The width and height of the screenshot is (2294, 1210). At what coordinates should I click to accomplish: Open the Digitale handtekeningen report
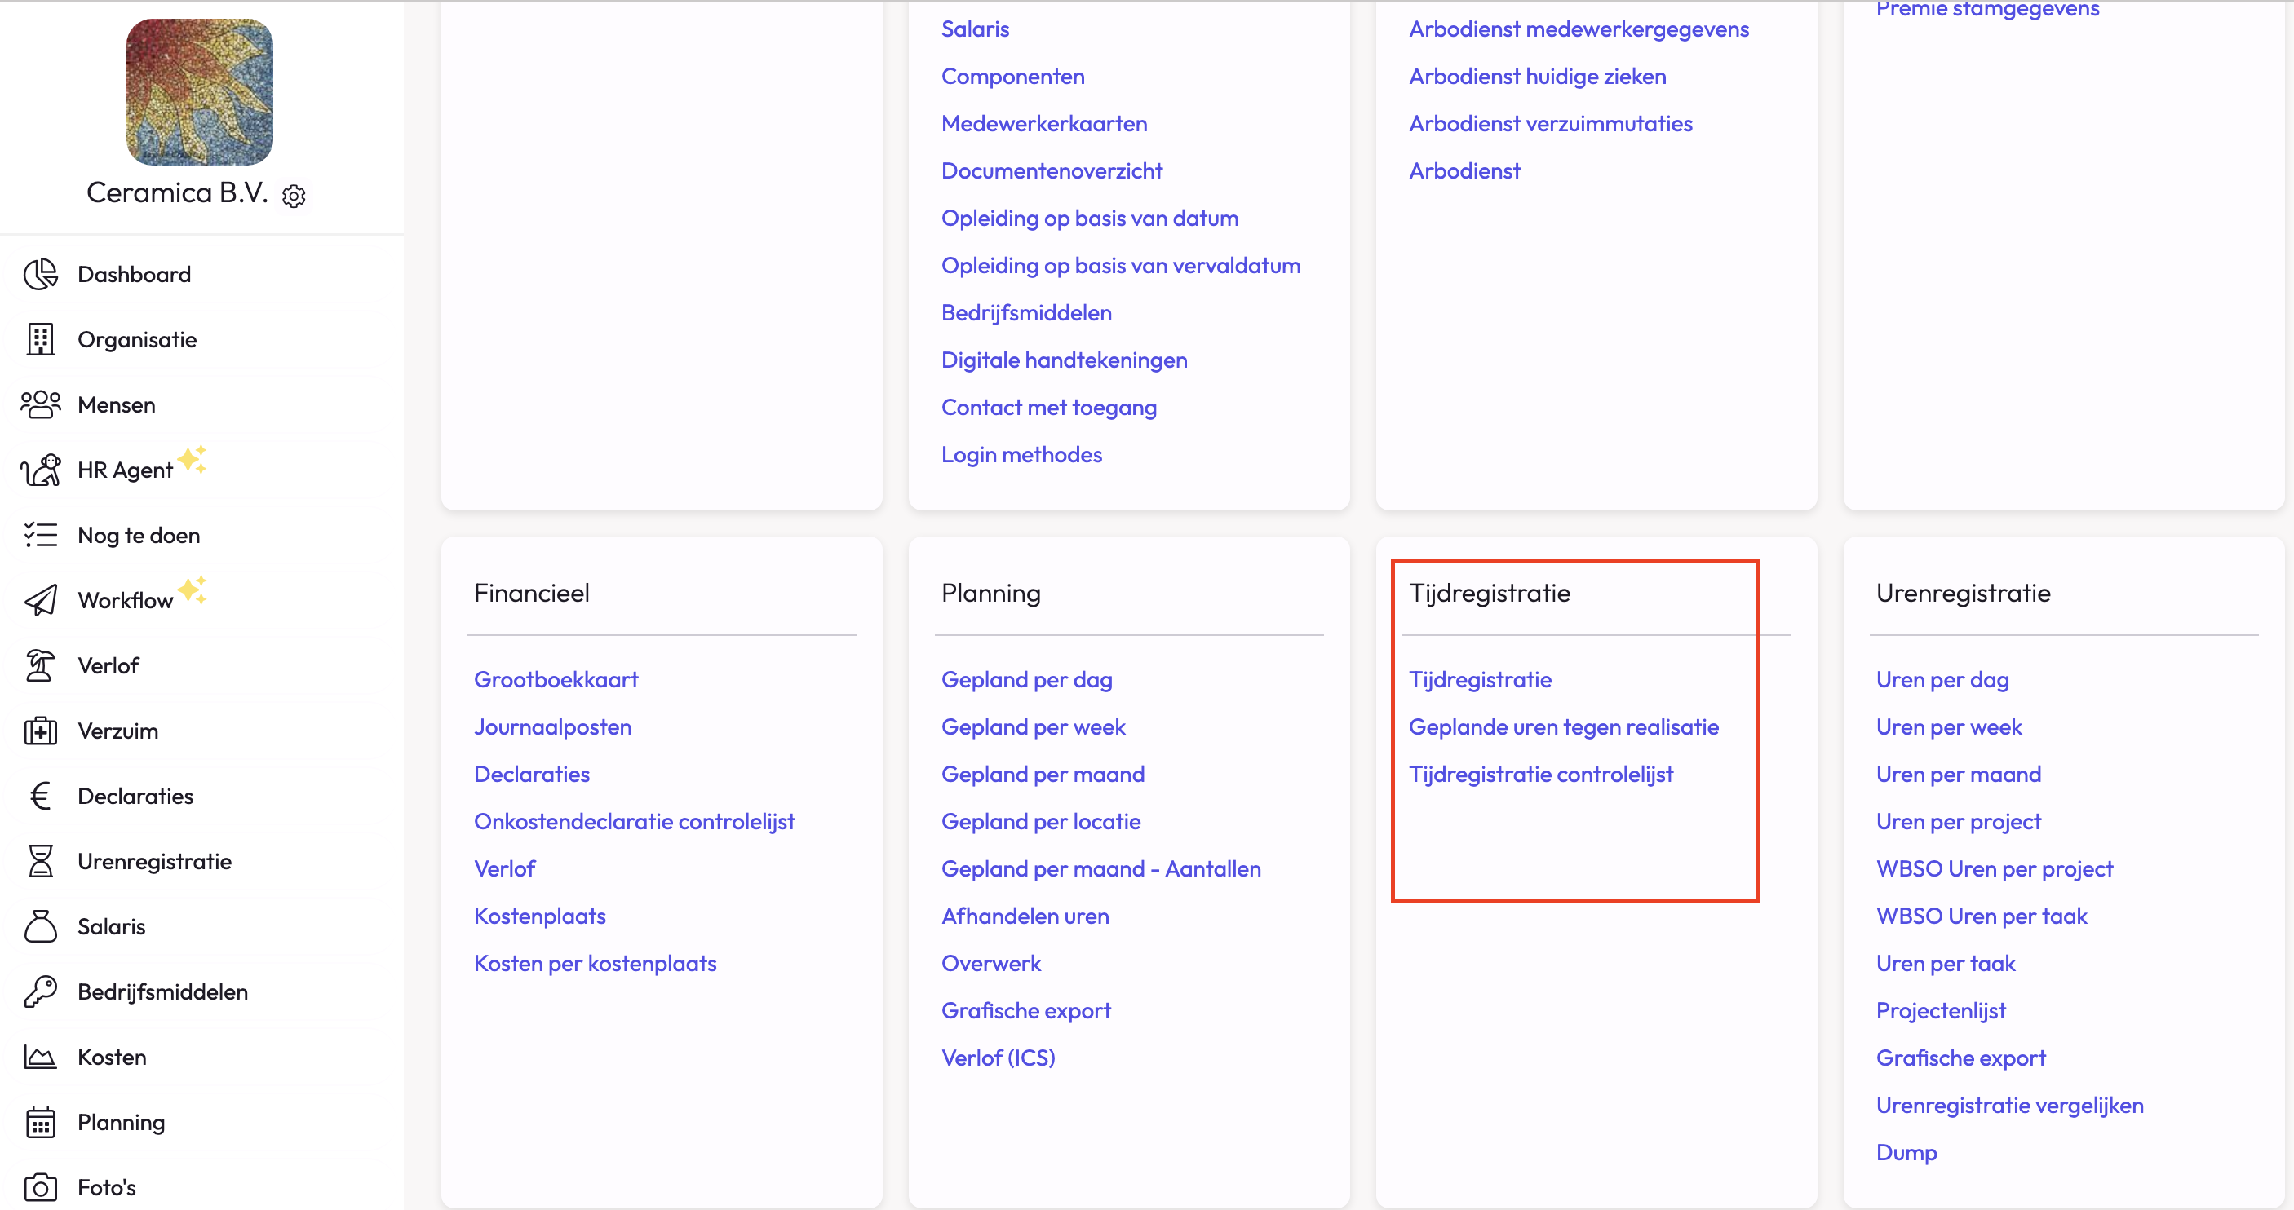1064,360
